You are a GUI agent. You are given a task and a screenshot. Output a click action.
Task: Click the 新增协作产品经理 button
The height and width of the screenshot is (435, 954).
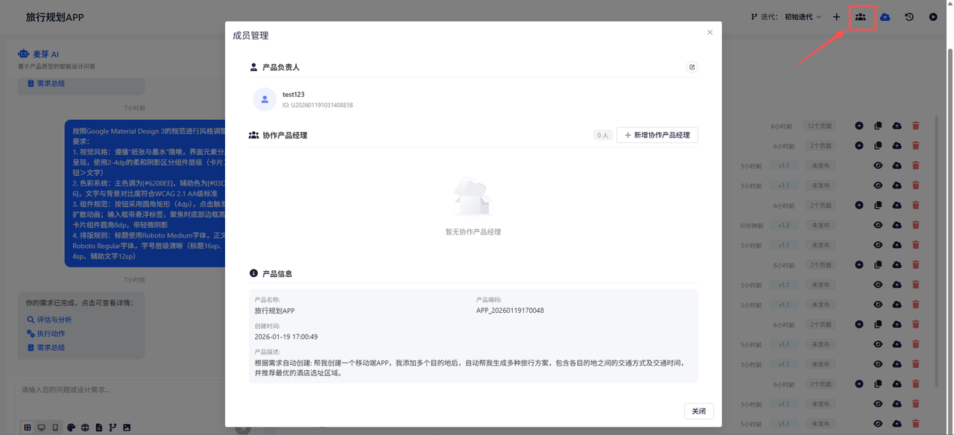click(657, 135)
